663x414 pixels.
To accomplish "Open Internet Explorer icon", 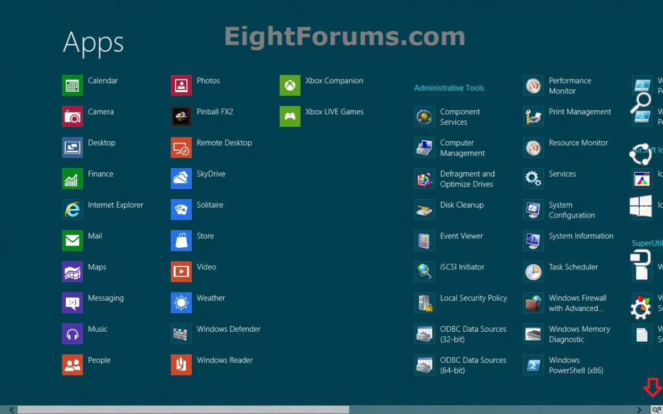I will (72, 210).
